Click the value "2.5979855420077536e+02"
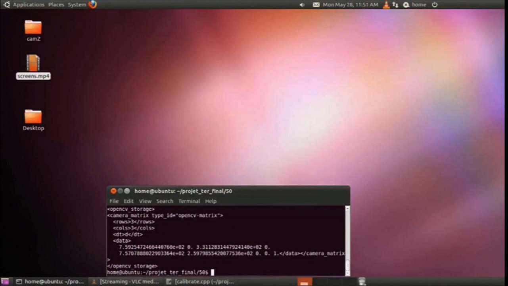Image resolution: width=508 pixels, height=286 pixels. [x=220, y=253]
